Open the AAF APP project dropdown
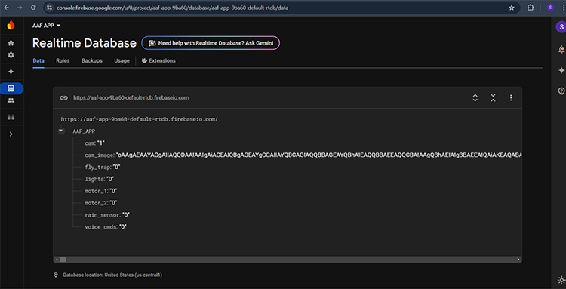The width and height of the screenshot is (566, 289). pyautogui.click(x=46, y=26)
